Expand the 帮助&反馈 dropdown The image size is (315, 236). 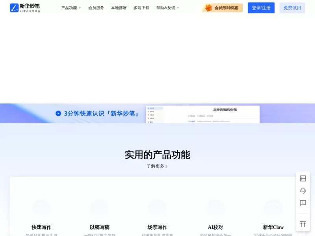click(168, 8)
